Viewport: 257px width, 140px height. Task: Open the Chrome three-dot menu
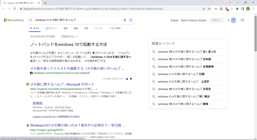[253, 9]
